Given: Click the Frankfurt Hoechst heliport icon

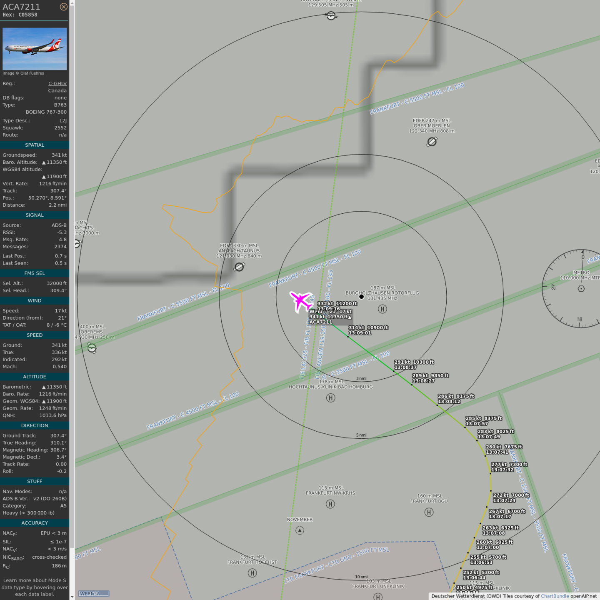Looking at the screenshot, I should (x=252, y=573).
